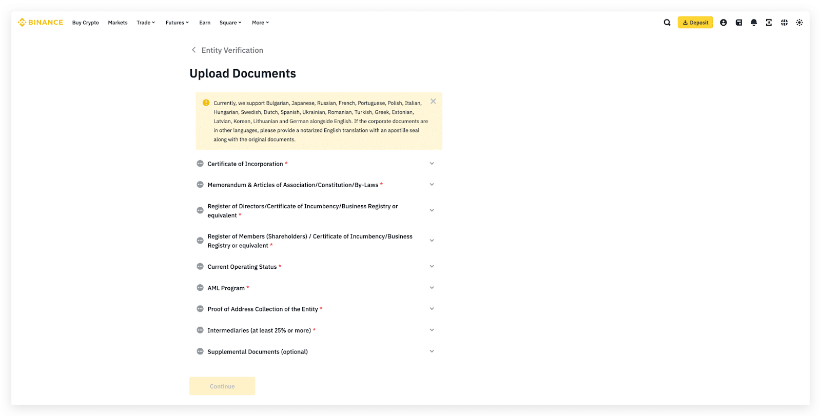Viewport: 821px width, 416px height.
Task: Open the More dropdown menu
Action: (260, 23)
